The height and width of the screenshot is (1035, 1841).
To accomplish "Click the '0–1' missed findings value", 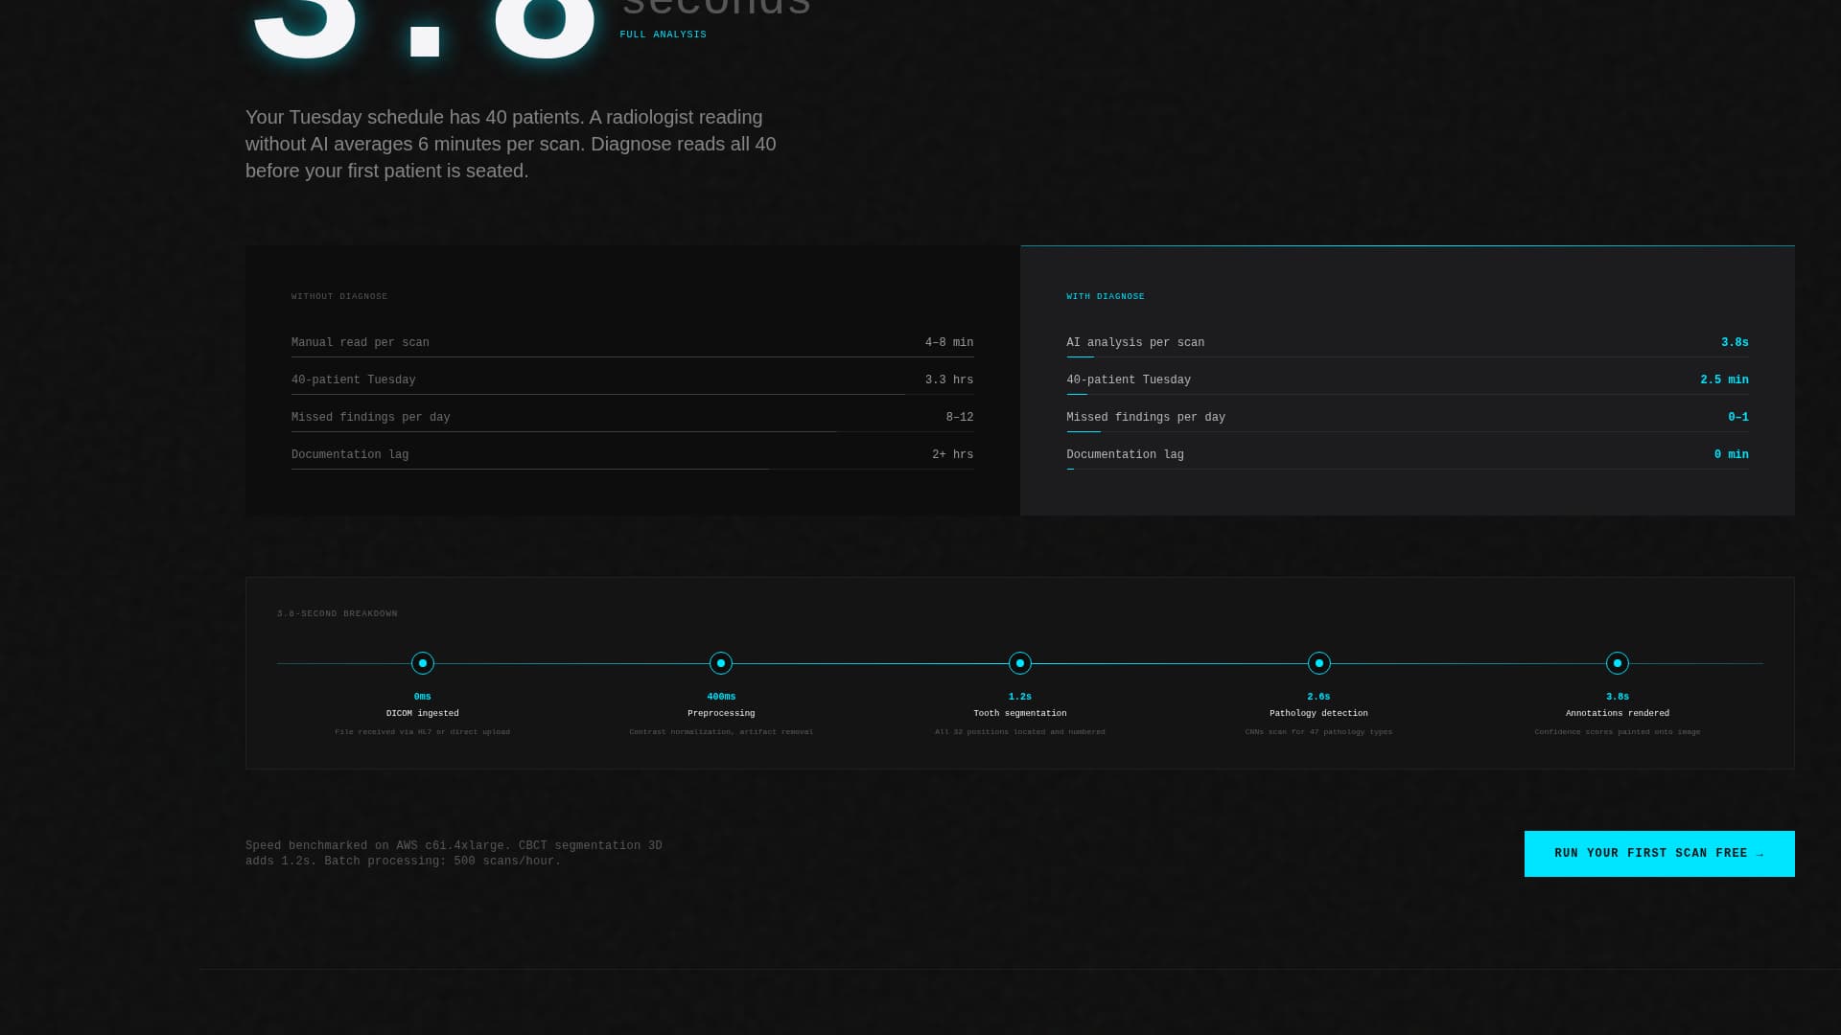I will click(x=1738, y=418).
